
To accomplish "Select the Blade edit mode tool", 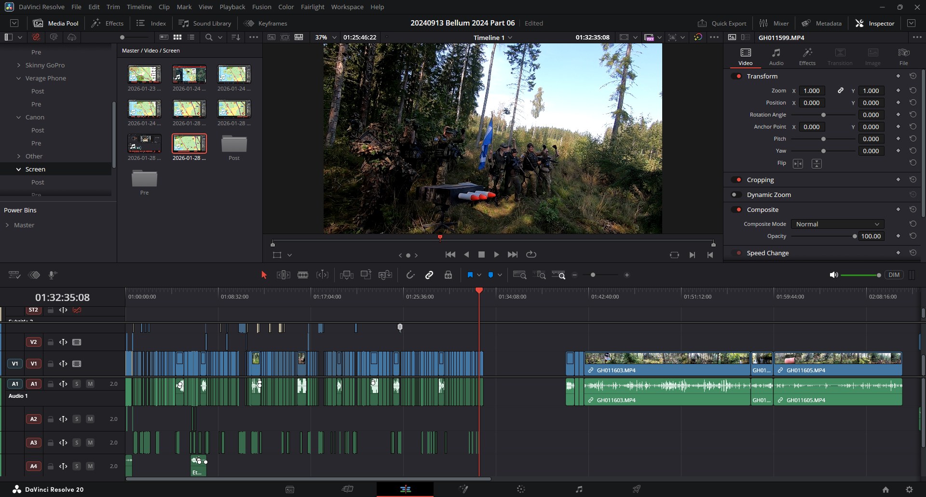I will coord(303,275).
